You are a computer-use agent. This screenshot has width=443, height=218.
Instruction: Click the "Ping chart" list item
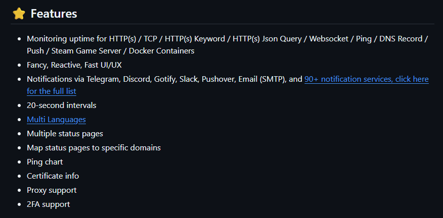(45, 162)
